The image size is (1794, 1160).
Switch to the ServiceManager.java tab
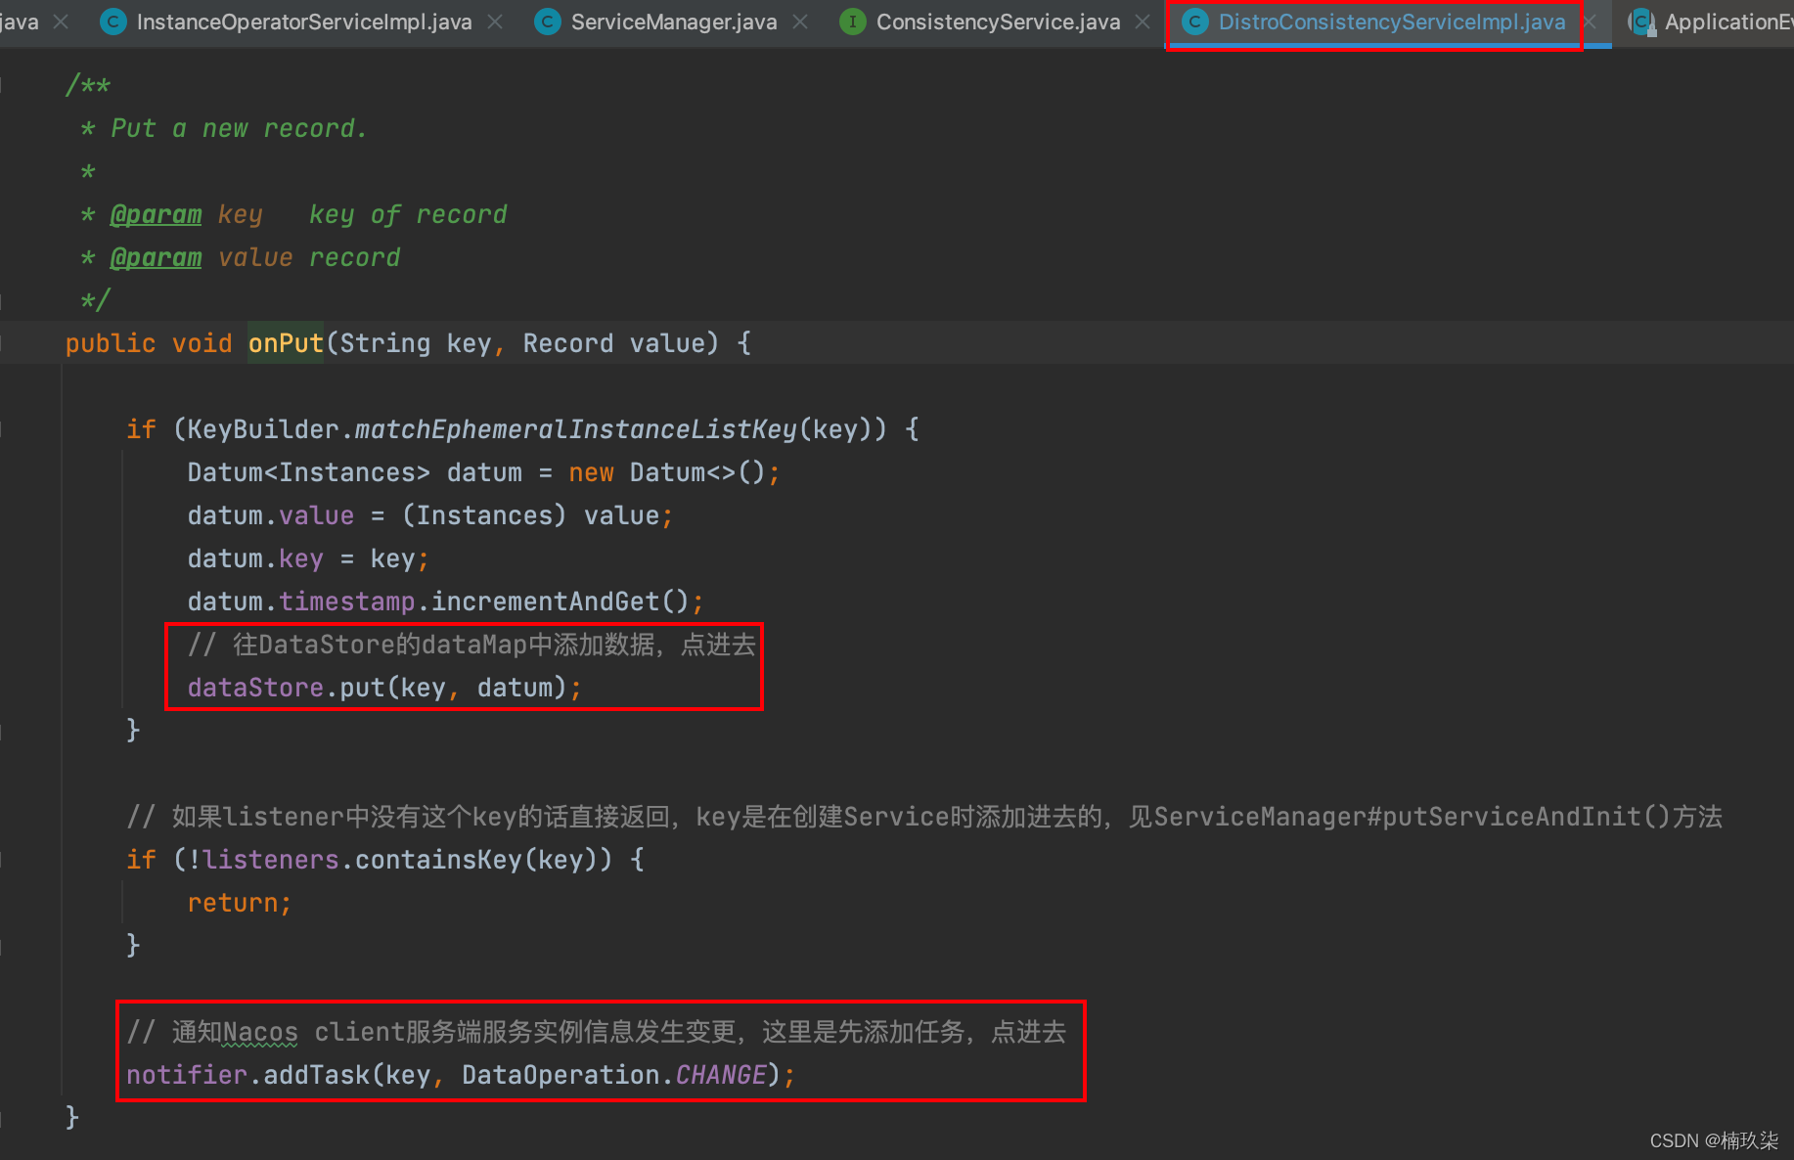pos(674,22)
